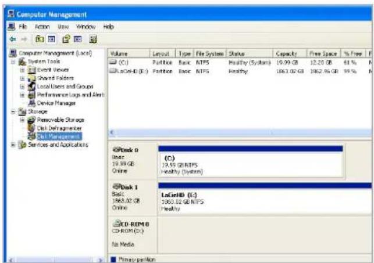Click the volume list scrollbar left arrow
The image size is (374, 263).
click(112, 132)
